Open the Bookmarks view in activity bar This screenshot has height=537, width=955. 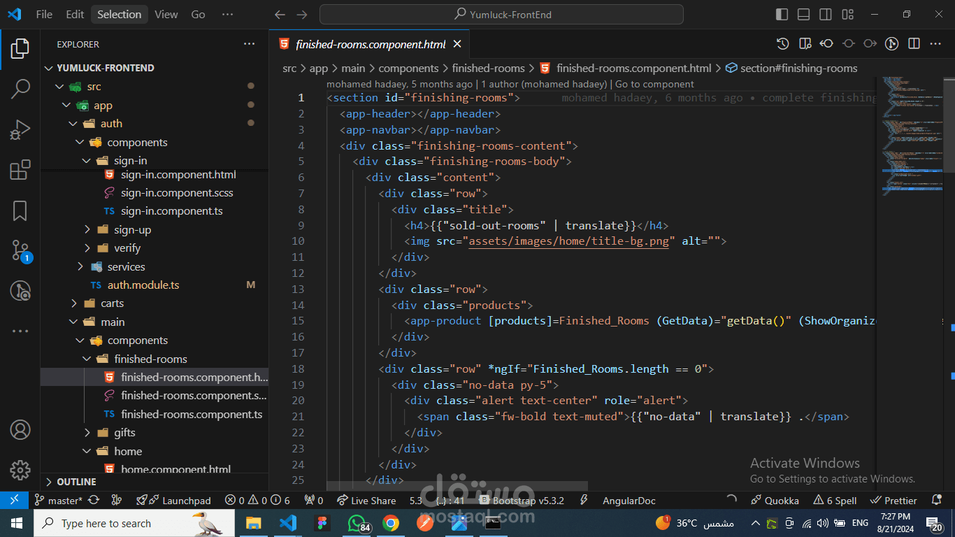pyautogui.click(x=20, y=210)
